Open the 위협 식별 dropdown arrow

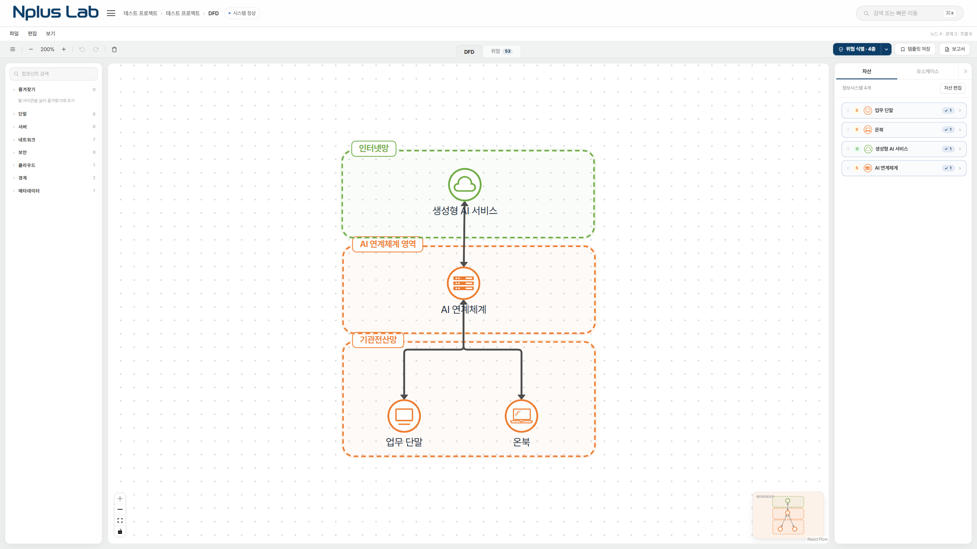(886, 49)
